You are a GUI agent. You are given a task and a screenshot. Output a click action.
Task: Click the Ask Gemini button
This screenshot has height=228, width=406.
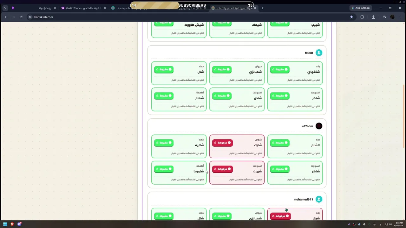(x=360, y=8)
